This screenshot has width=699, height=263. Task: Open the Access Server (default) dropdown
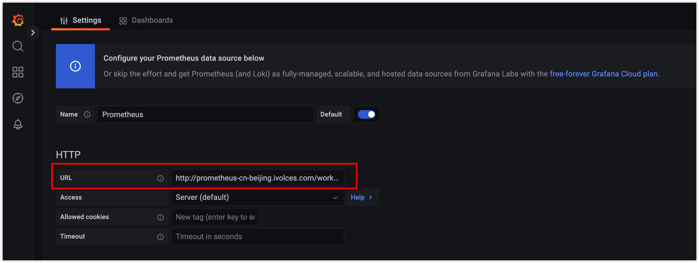tap(257, 197)
